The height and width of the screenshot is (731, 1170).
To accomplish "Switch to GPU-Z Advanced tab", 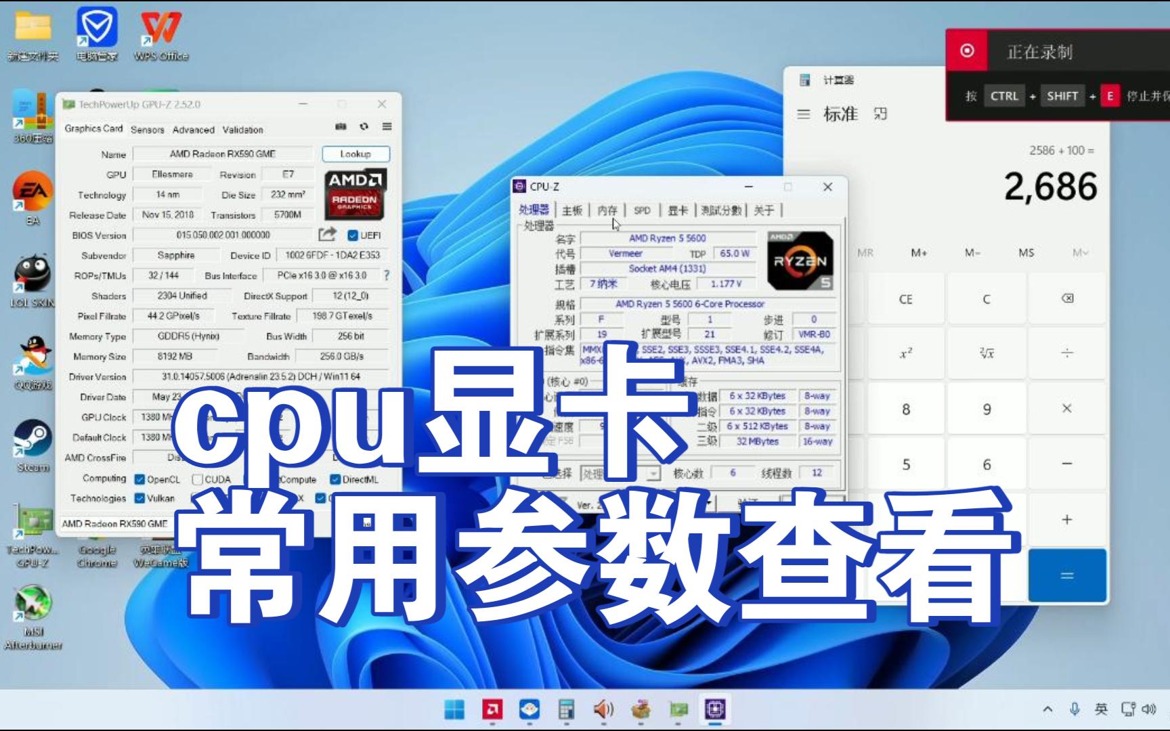I will pyautogui.click(x=194, y=129).
